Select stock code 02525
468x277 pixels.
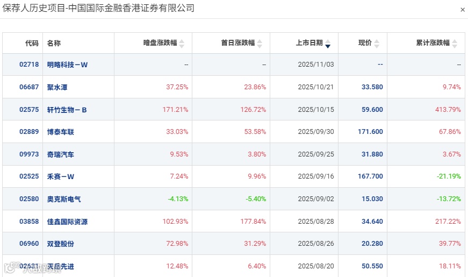[x=29, y=176]
